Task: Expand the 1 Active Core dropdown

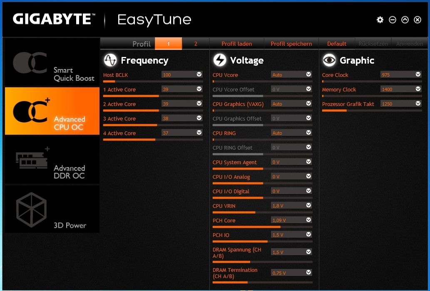Action: pos(199,89)
